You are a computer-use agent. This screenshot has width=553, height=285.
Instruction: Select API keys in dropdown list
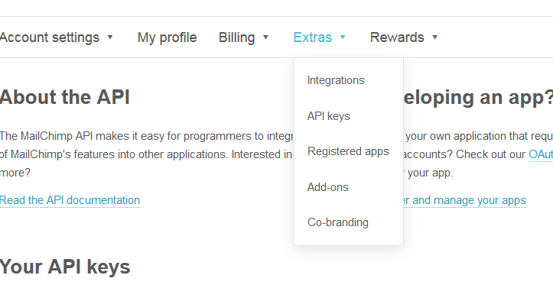(x=328, y=116)
